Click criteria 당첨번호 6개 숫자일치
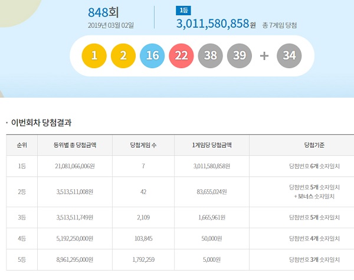The width and height of the screenshot is (354, 280). tap(314, 166)
